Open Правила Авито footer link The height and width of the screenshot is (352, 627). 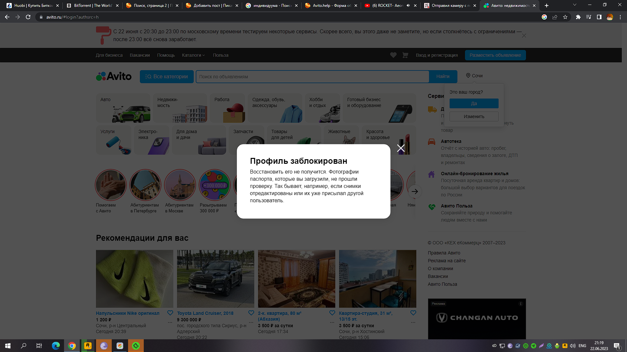point(444,253)
